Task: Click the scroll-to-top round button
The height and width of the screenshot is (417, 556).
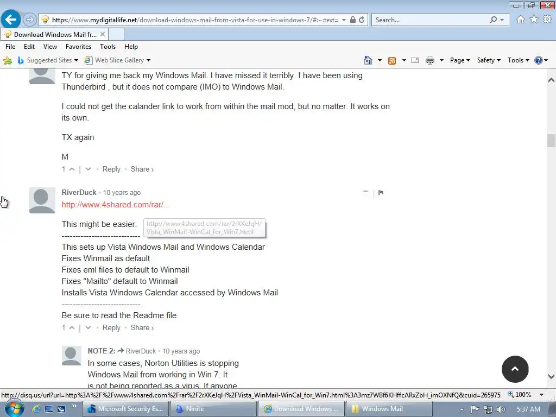Action: [515, 369]
